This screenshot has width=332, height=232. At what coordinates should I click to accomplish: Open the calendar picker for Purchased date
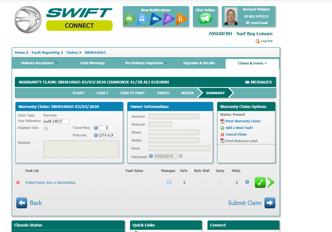[x=181, y=156]
